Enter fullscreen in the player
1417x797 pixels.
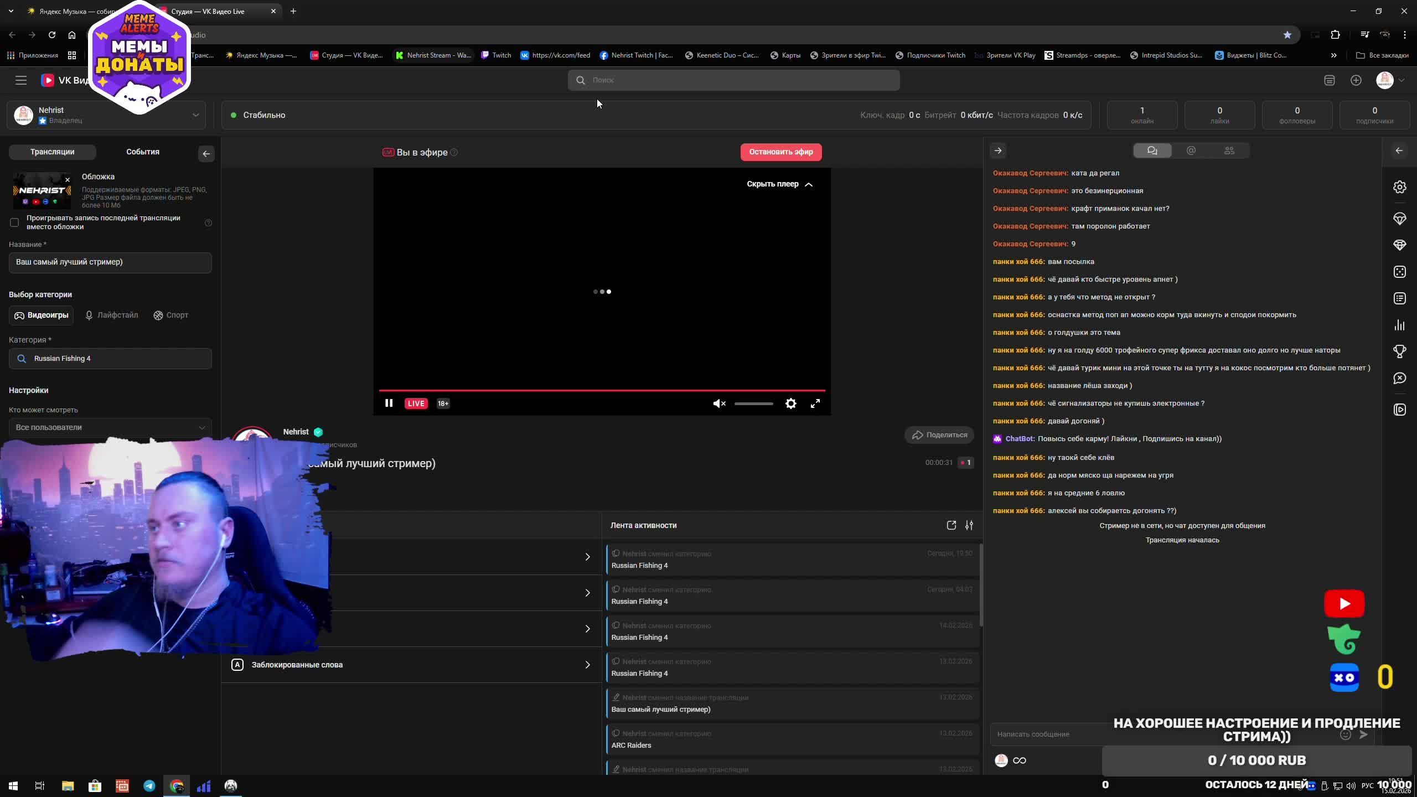[815, 404]
